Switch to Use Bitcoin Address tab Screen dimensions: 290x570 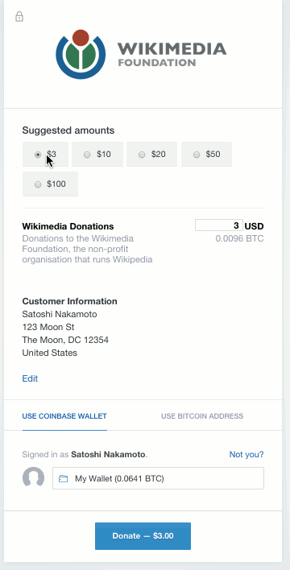202,416
